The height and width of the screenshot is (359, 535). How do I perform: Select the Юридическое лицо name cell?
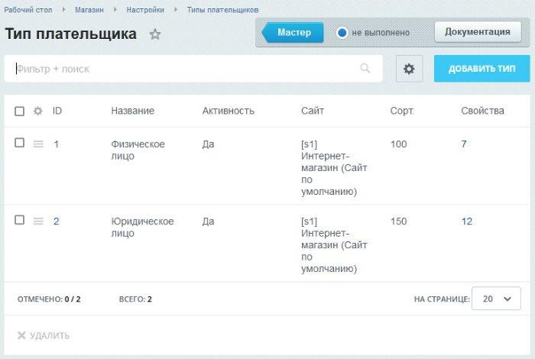[x=142, y=227]
